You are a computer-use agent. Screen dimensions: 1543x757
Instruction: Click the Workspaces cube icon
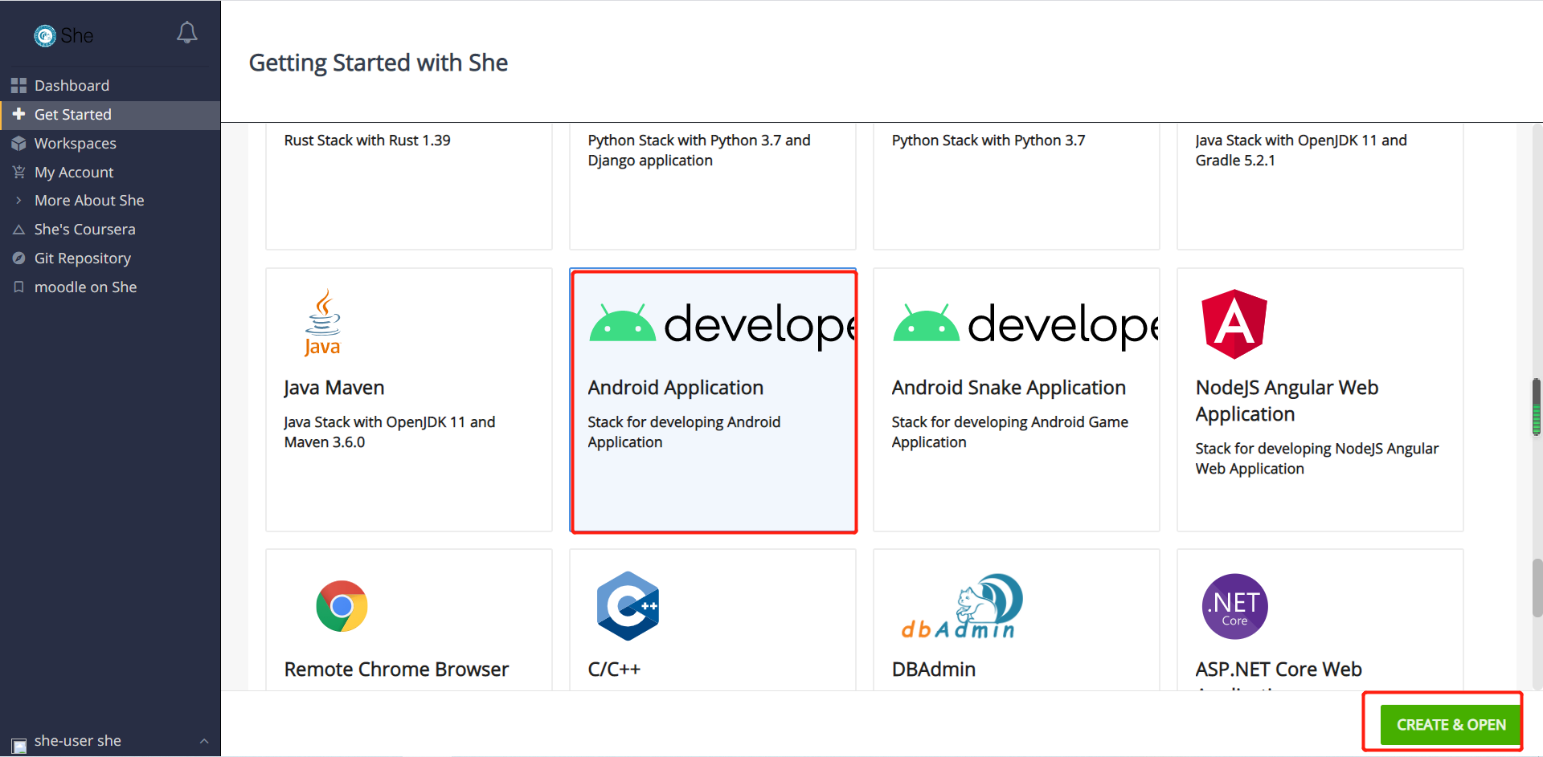(x=18, y=143)
